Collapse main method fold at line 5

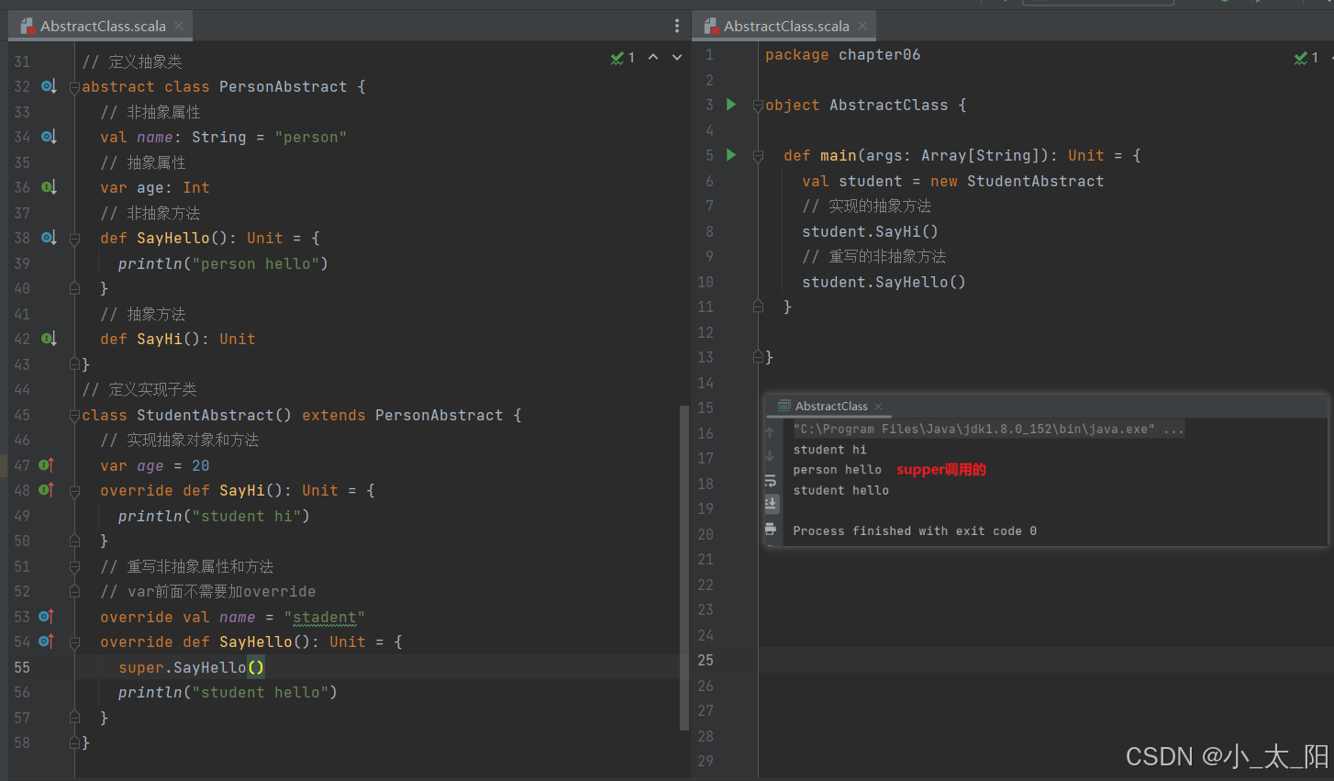(x=758, y=156)
